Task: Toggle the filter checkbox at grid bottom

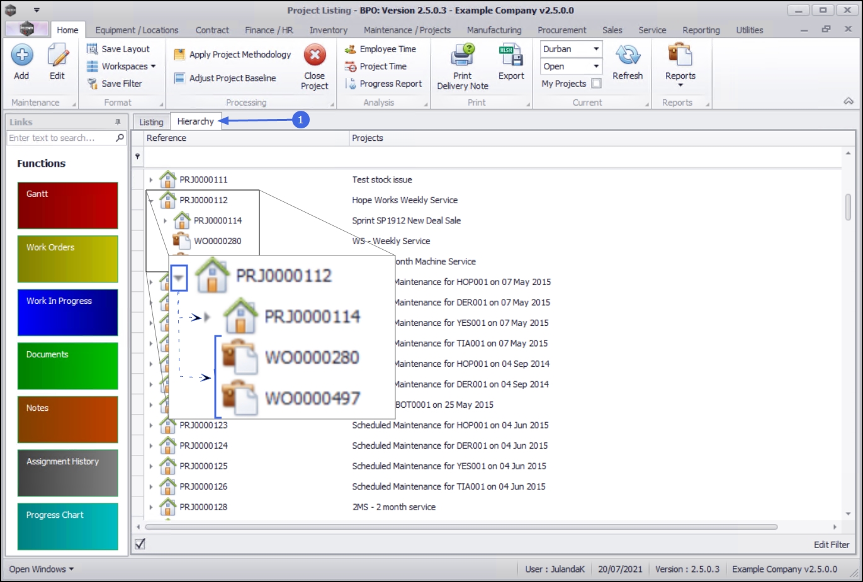Action: pyautogui.click(x=140, y=544)
